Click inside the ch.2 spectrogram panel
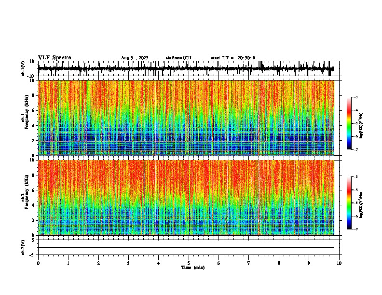382x295 pixels. pos(186,198)
